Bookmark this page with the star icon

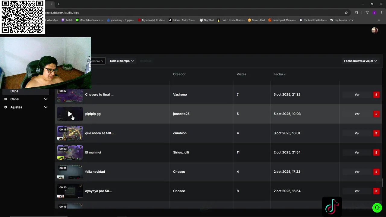pyautogui.click(x=346, y=13)
